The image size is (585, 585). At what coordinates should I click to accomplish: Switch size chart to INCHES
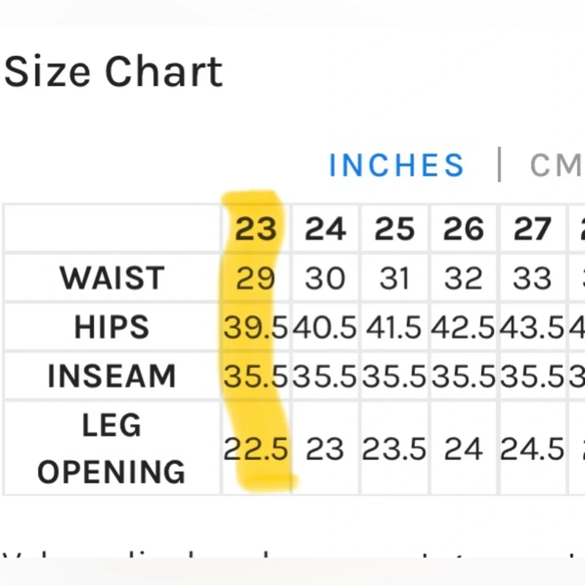click(396, 166)
